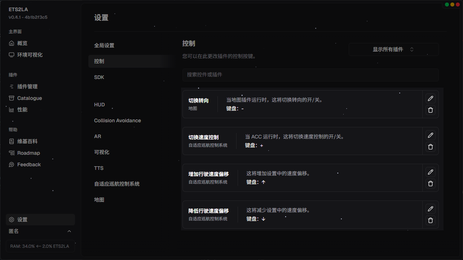Viewport: 463px width, 260px height.
Task: Click the pencil icon for 降低行驶速度偏移
Action: coord(430,209)
